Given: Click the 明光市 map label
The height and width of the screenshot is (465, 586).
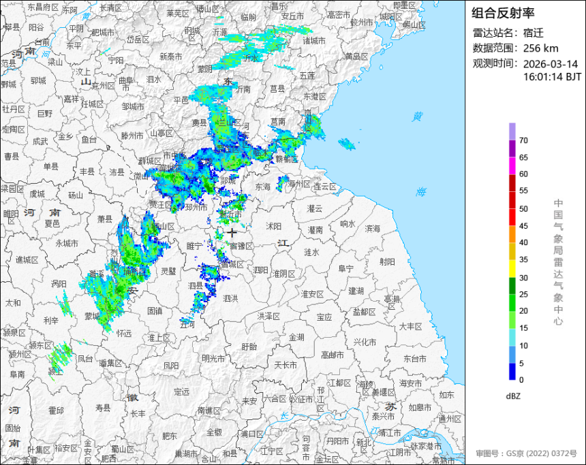Looking at the screenshot, I should click(213, 358).
